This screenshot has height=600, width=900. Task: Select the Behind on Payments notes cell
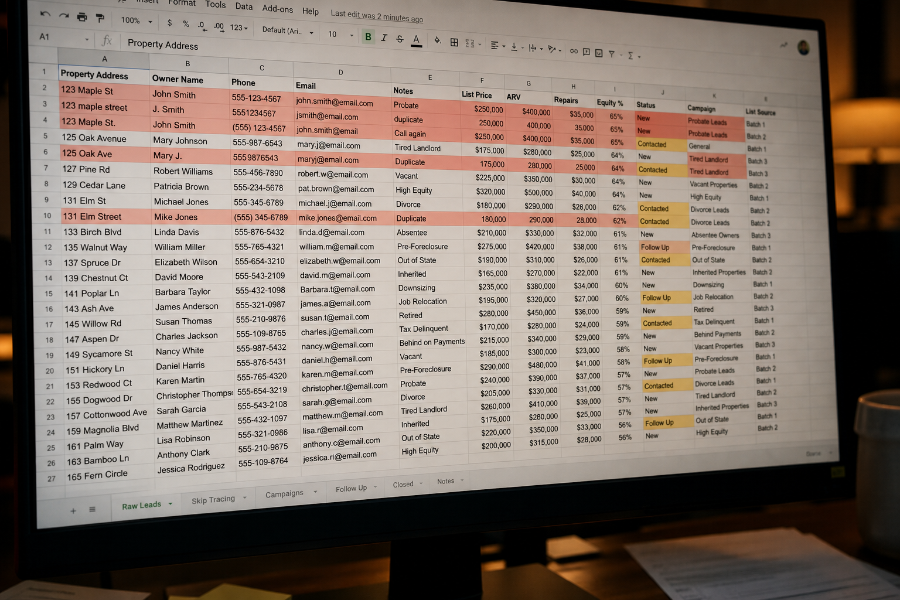point(431,342)
